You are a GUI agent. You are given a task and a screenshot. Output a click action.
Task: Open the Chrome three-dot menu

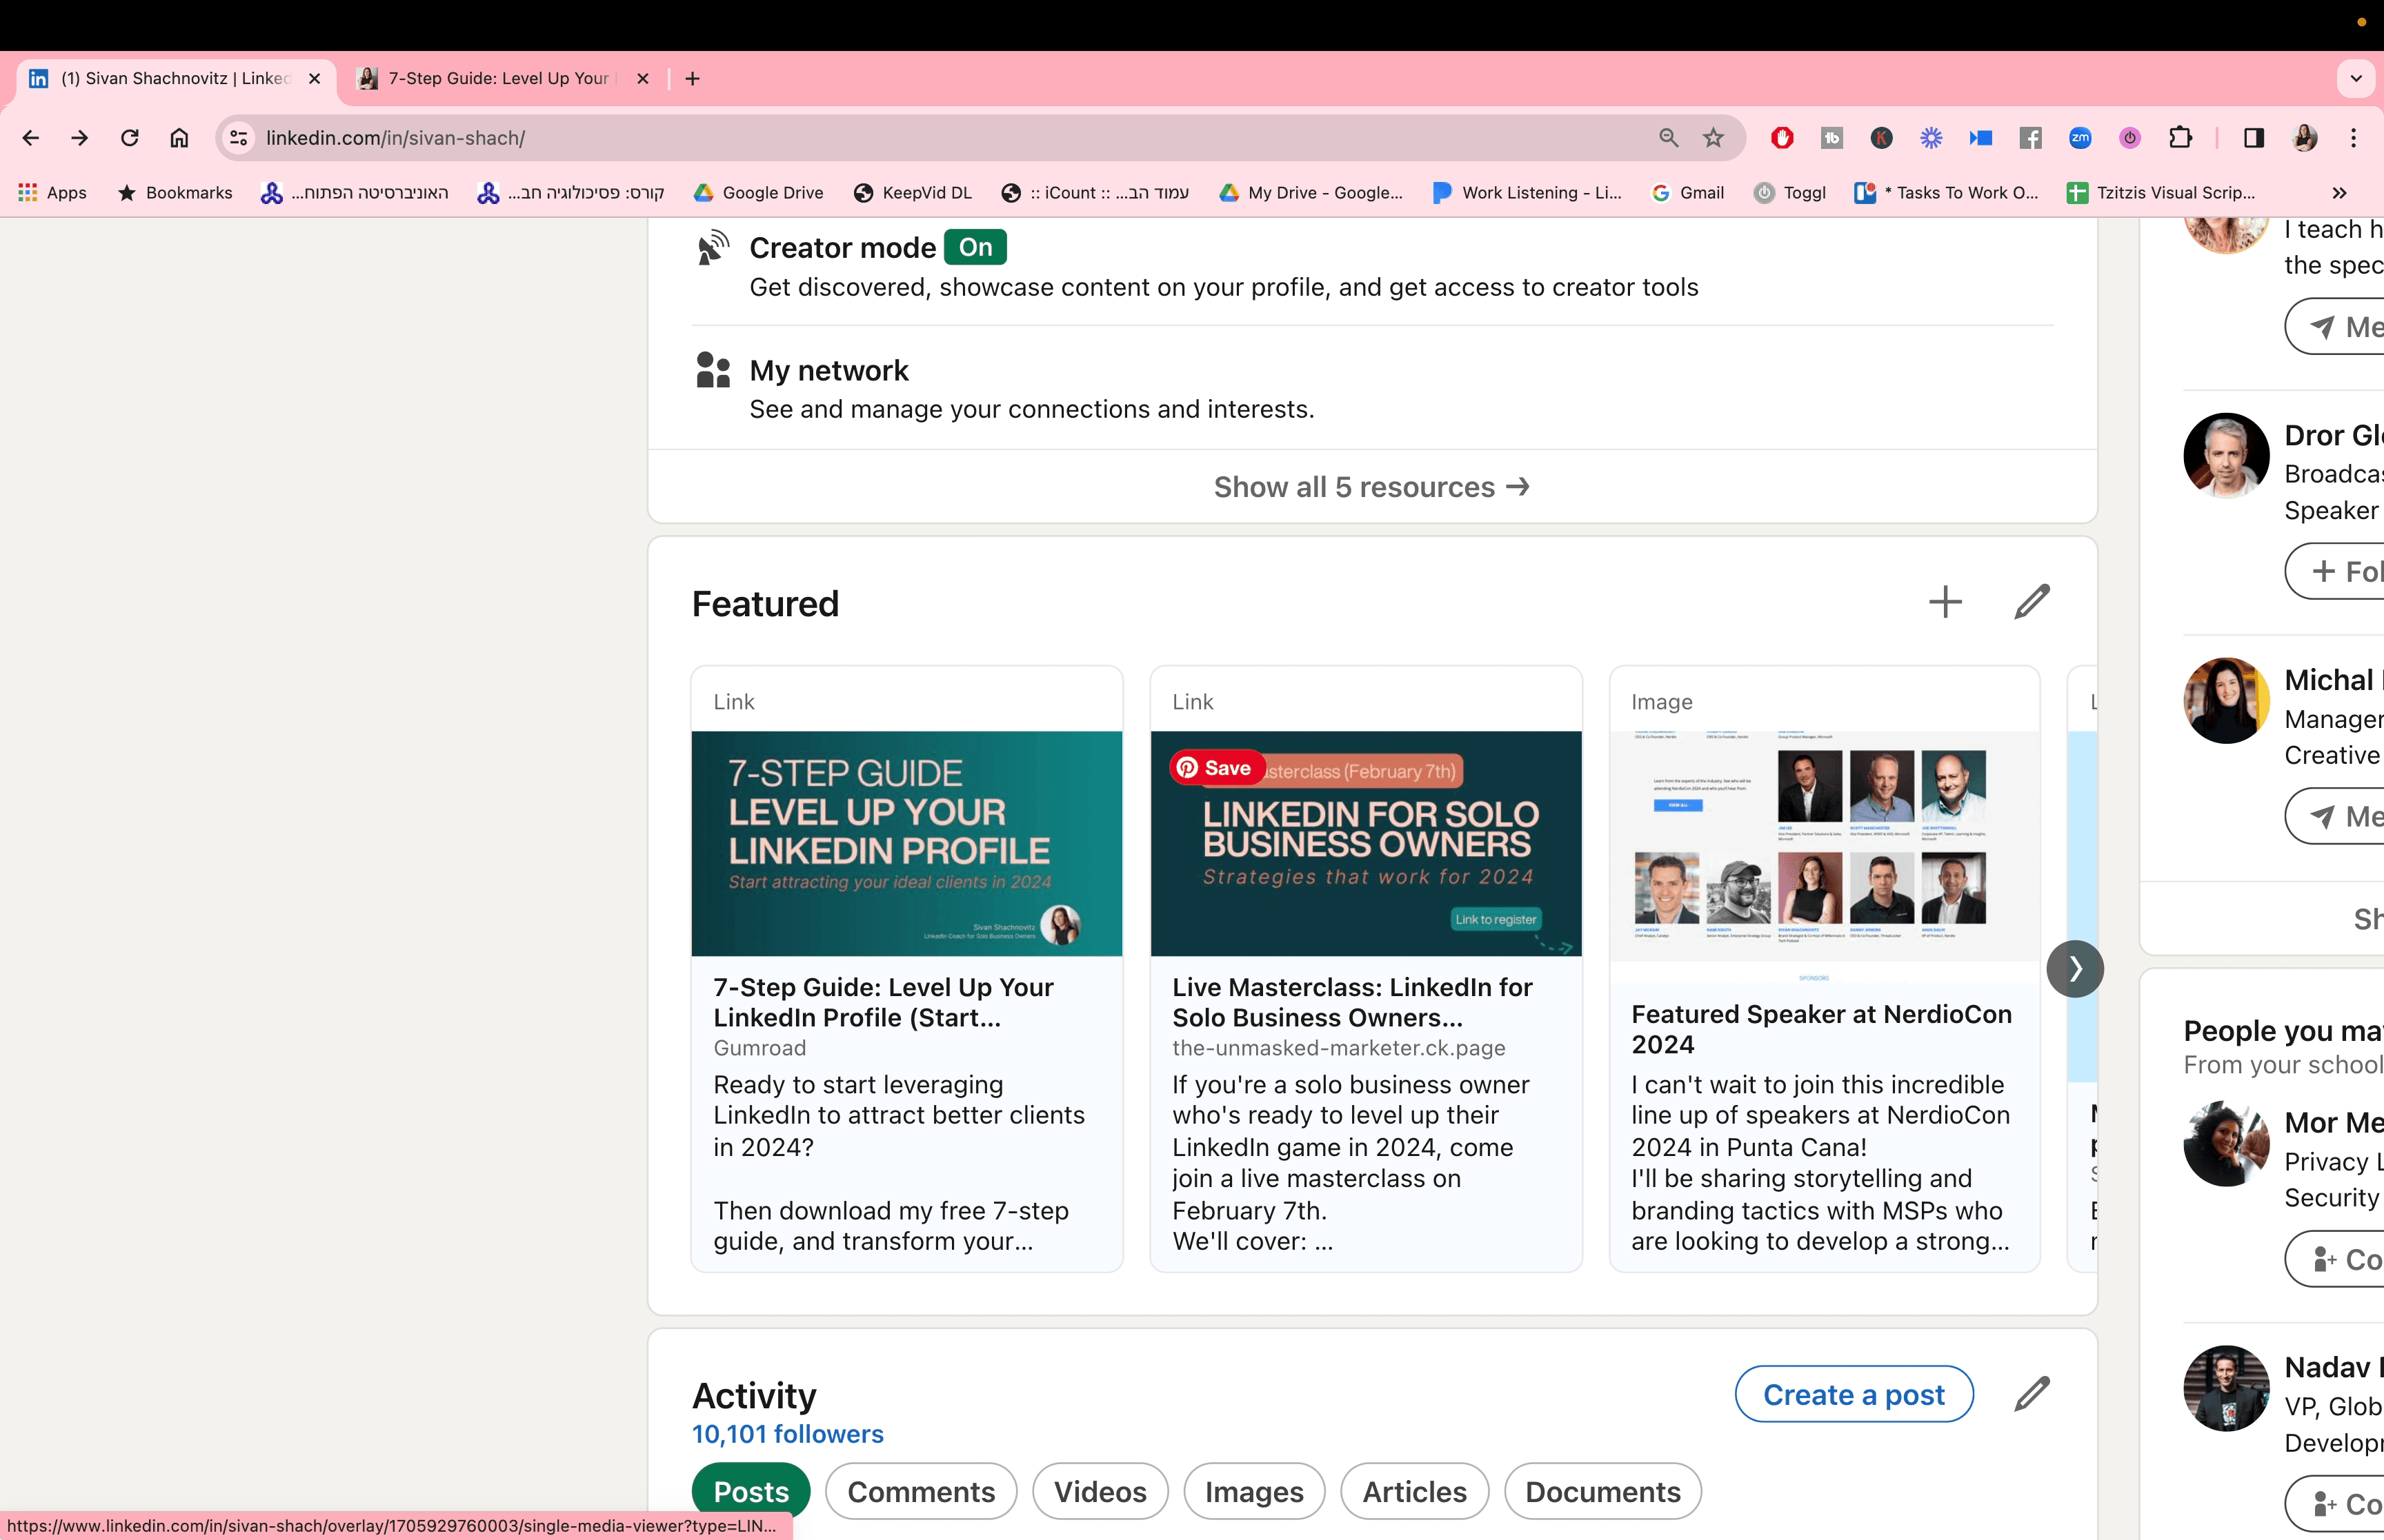2353,138
